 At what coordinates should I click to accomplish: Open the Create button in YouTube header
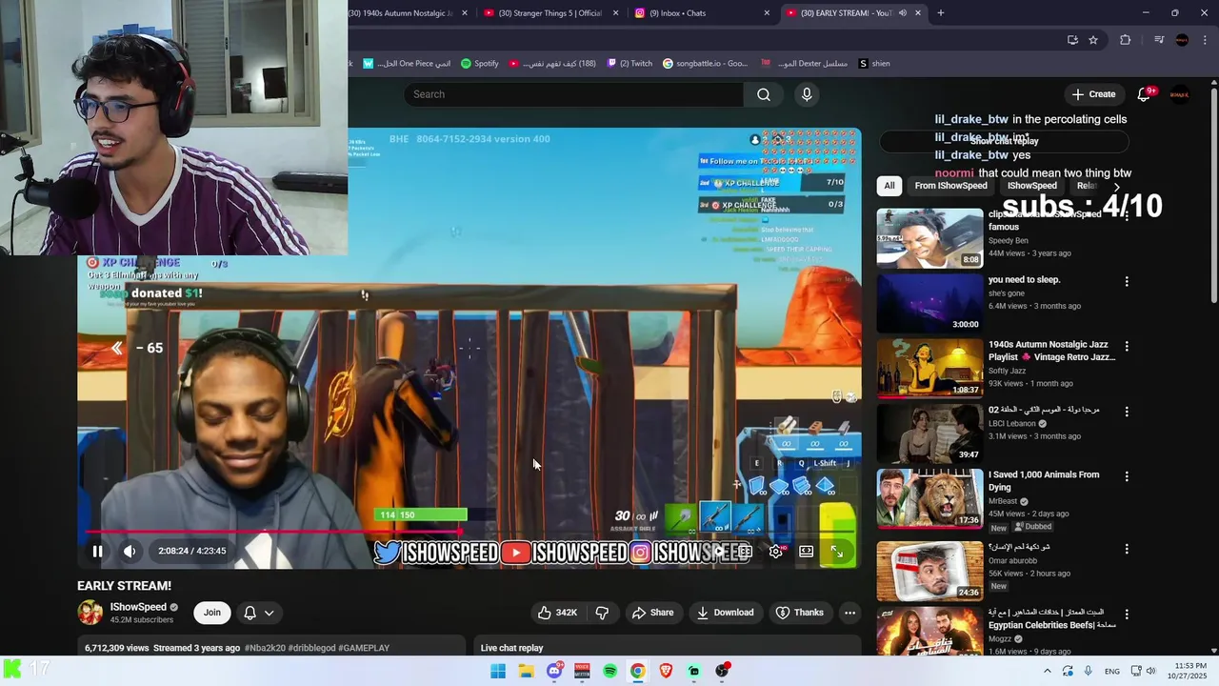click(1093, 94)
